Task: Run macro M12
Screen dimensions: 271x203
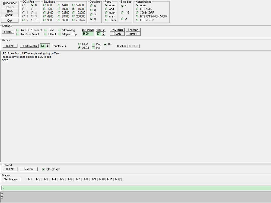Action: point(118,179)
